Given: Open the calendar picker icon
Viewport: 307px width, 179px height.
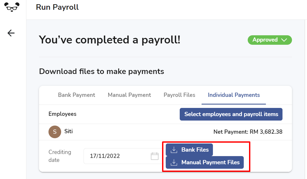Looking at the screenshot, I should [155, 156].
